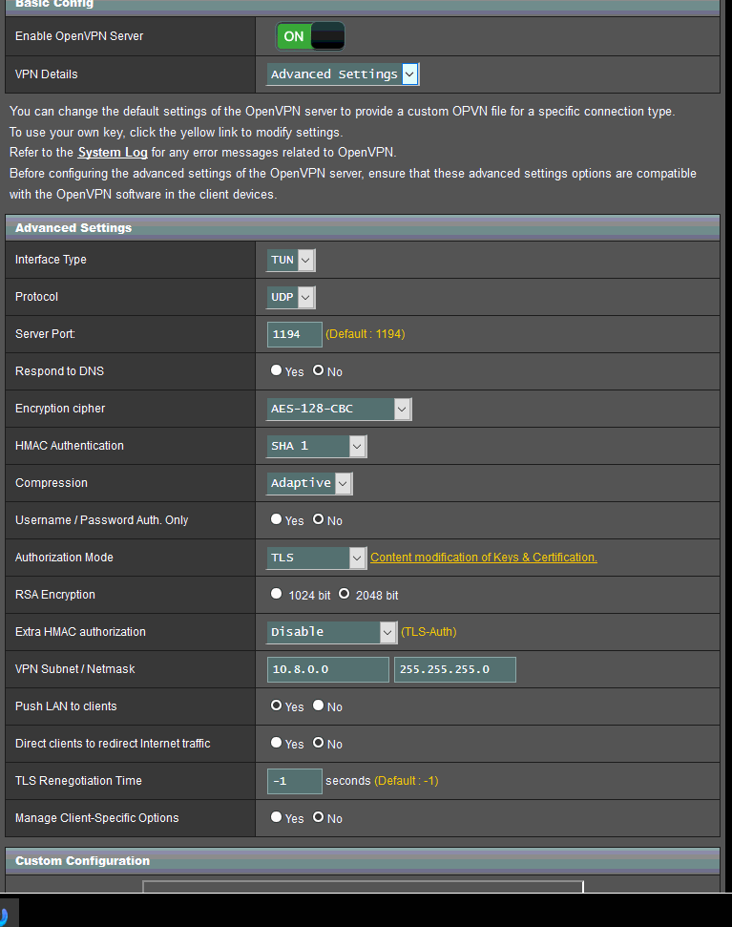This screenshot has height=927, width=732.
Task: Click the VPN Subnet 10.8.0.0 field
Action: coord(327,669)
